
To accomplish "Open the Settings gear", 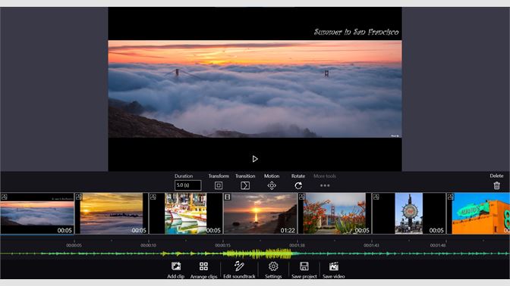I will click(x=273, y=266).
